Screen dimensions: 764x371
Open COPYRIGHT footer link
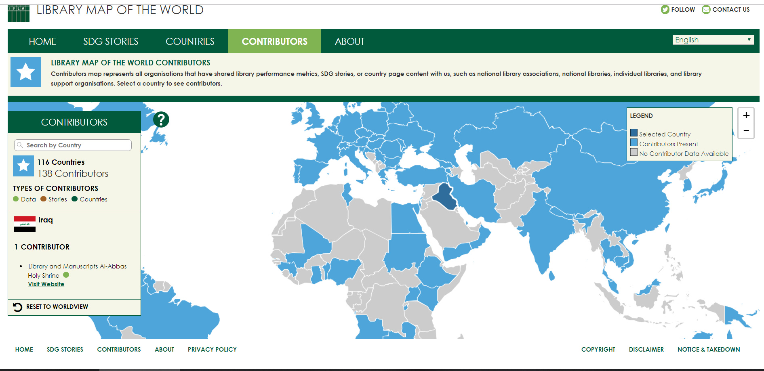pyautogui.click(x=598, y=350)
